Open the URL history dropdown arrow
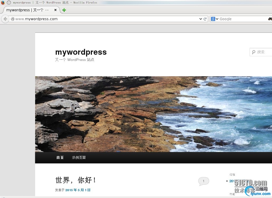272x198 pixels. (x=200, y=19)
